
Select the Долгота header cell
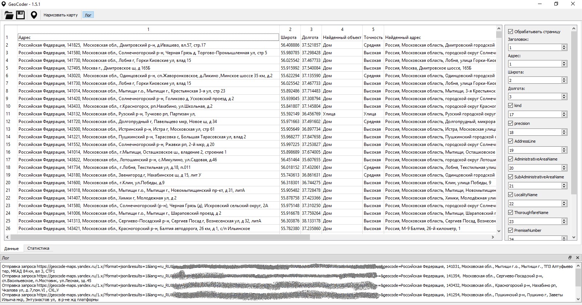pyautogui.click(x=311, y=37)
